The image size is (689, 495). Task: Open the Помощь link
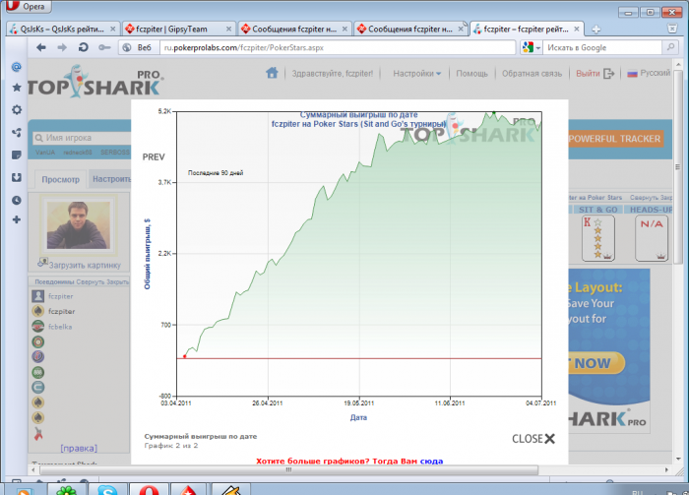(471, 74)
